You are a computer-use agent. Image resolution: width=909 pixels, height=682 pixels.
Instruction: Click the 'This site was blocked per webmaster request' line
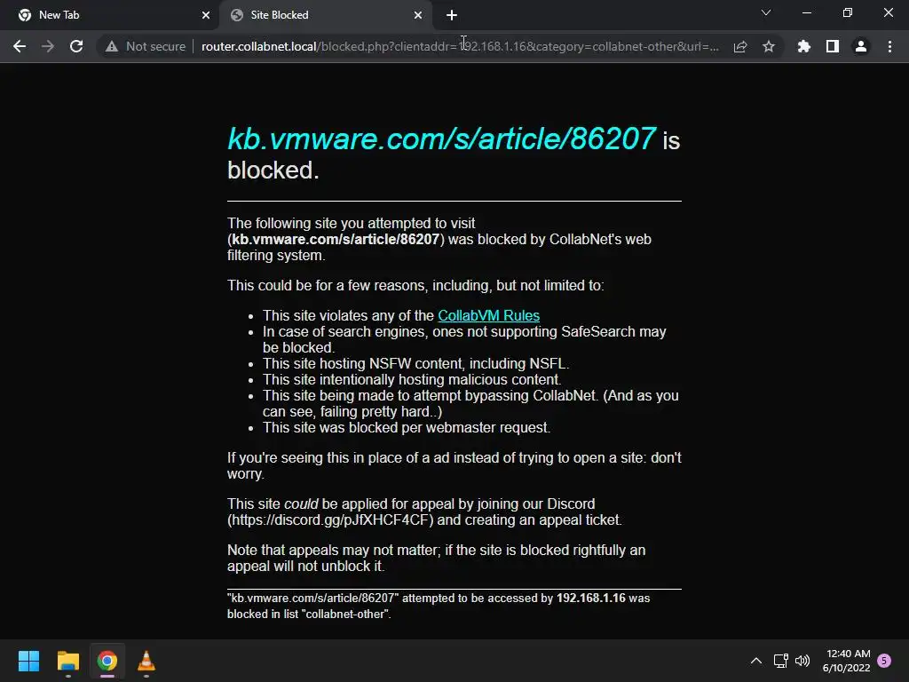(x=407, y=427)
